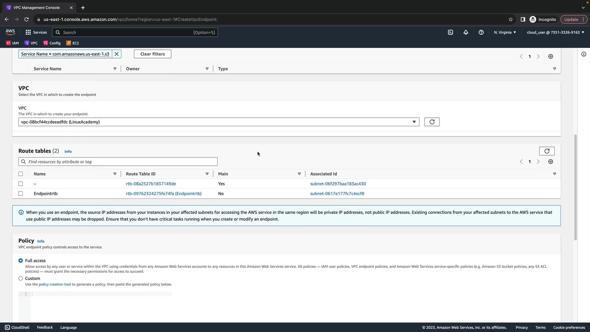This screenshot has height=332, width=590.
Task: Expand the VPC selection dropdown
Action: 414,122
